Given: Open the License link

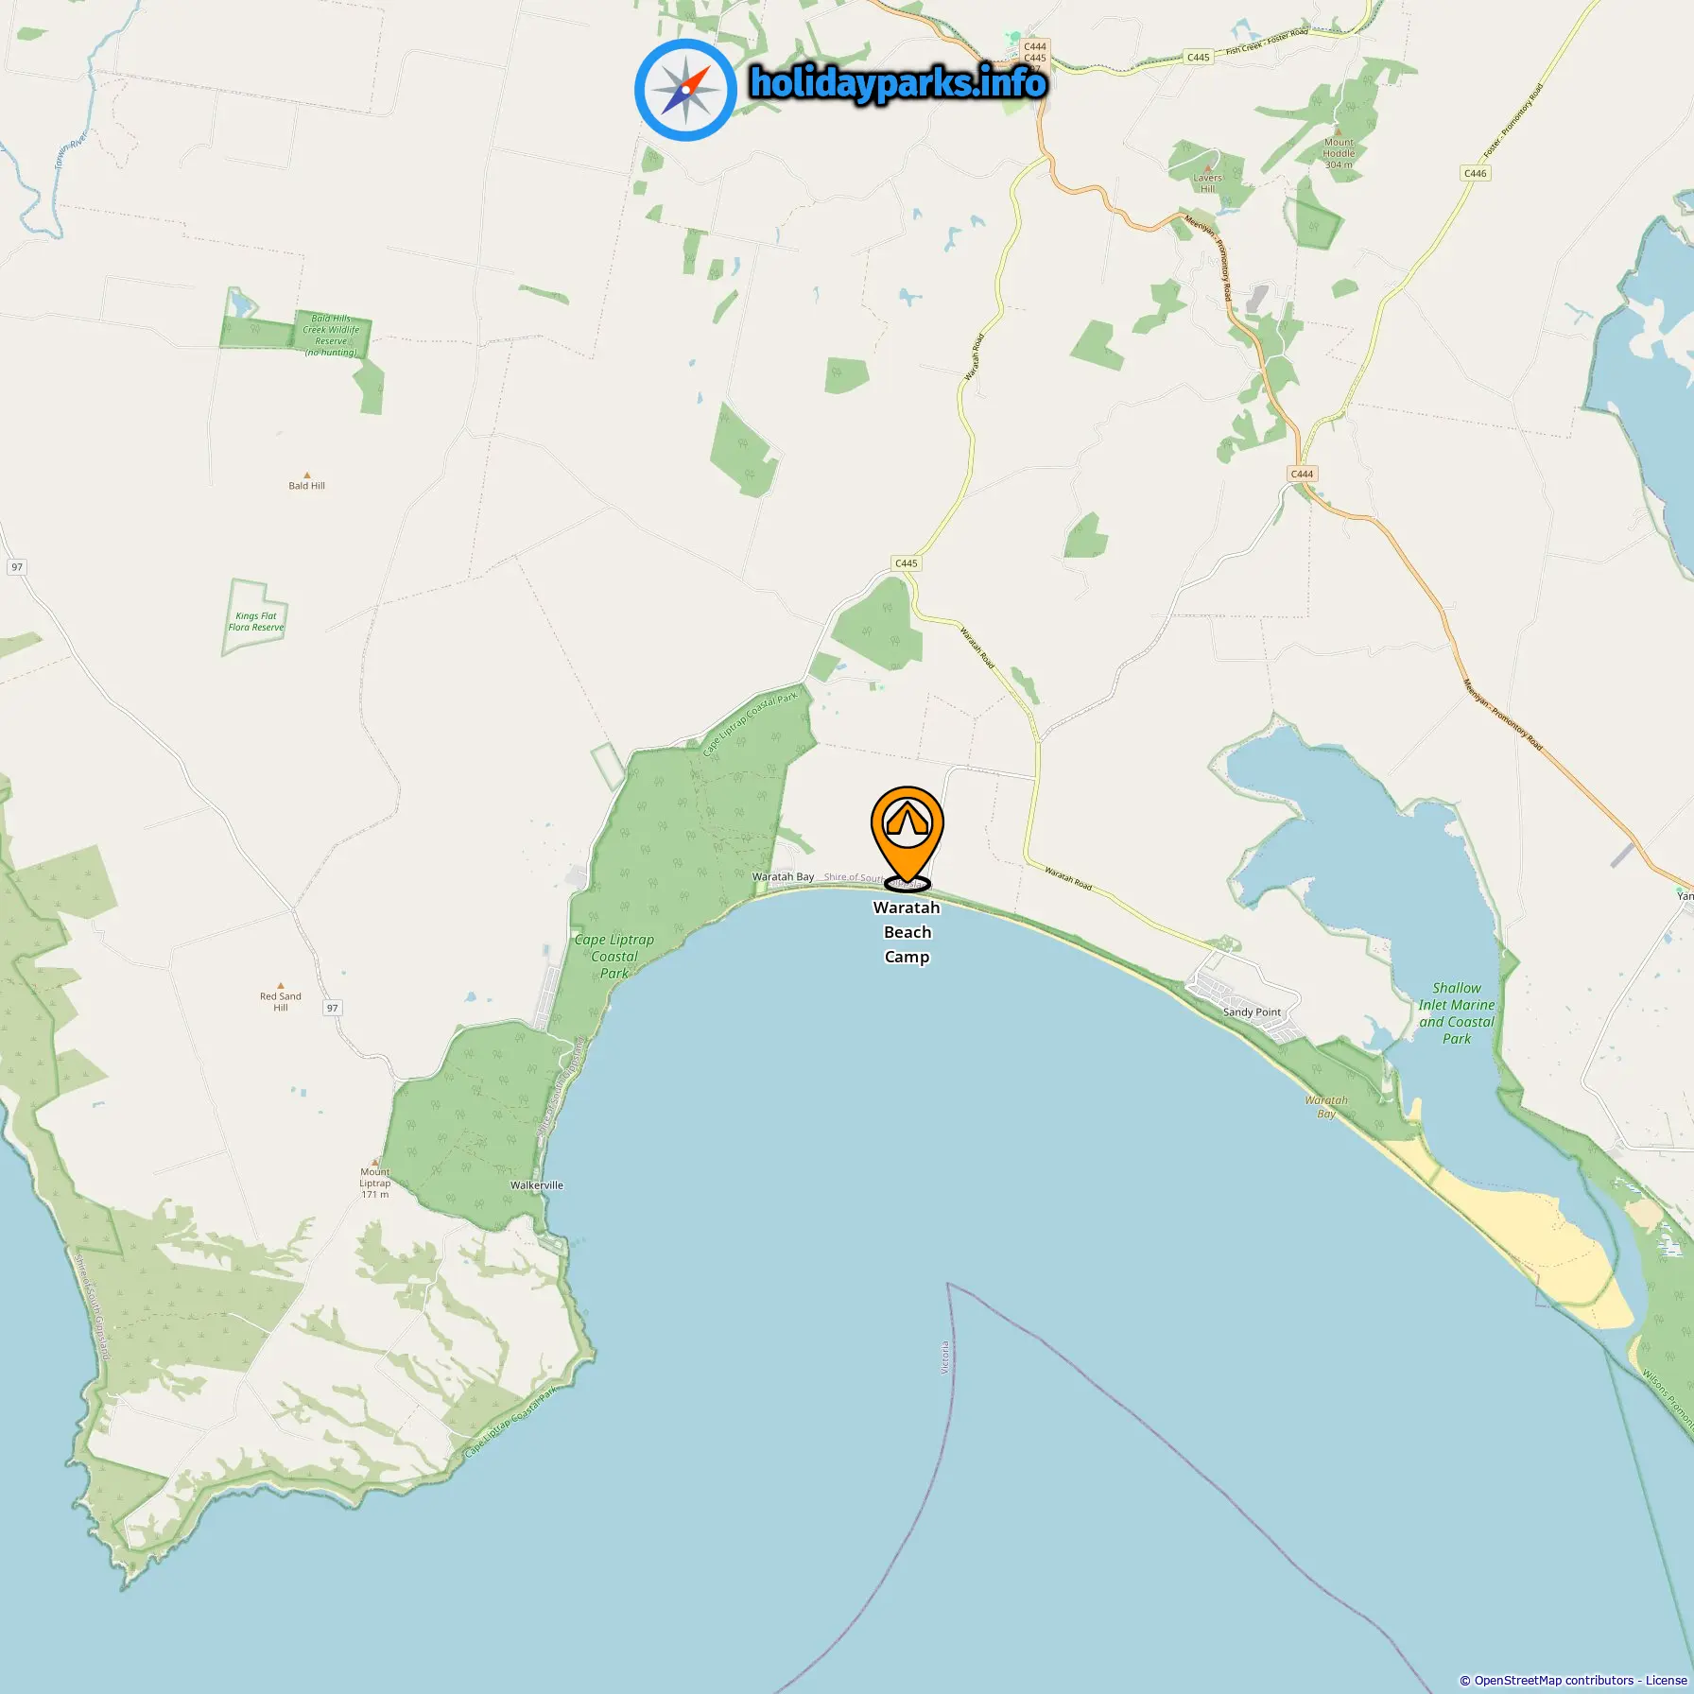Looking at the screenshot, I should [x=1666, y=1680].
